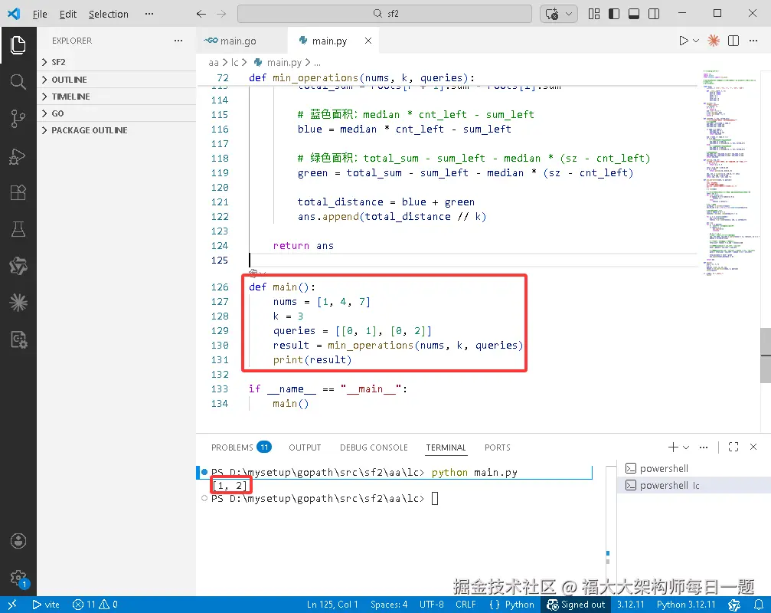
Task: Select the powershell lc terminal
Action: click(694, 485)
